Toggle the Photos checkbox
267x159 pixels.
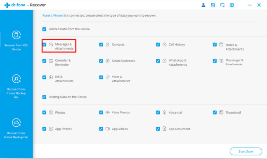pyautogui.click(x=44, y=113)
